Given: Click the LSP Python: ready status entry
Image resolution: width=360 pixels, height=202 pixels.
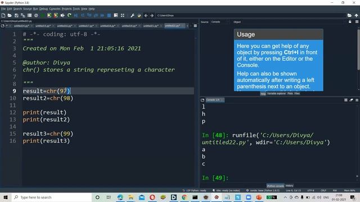Looking at the screenshot, I should [195, 191].
